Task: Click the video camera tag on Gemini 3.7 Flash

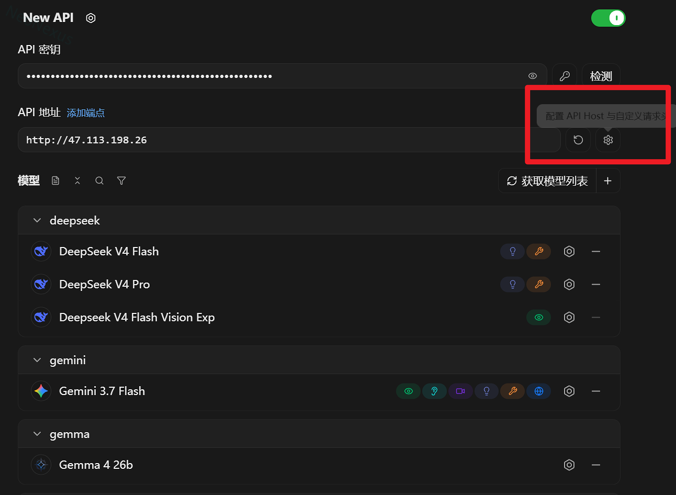Action: coord(460,391)
